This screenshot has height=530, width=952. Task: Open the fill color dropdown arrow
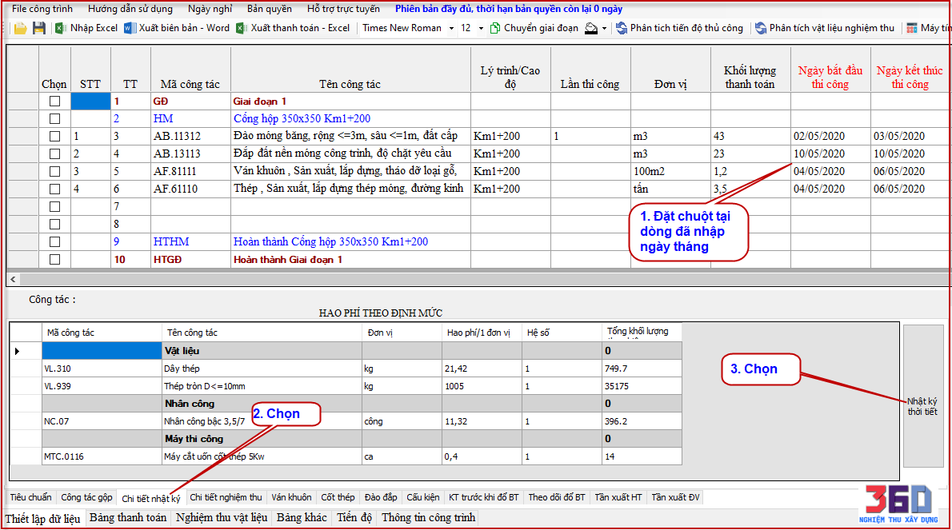click(x=604, y=28)
